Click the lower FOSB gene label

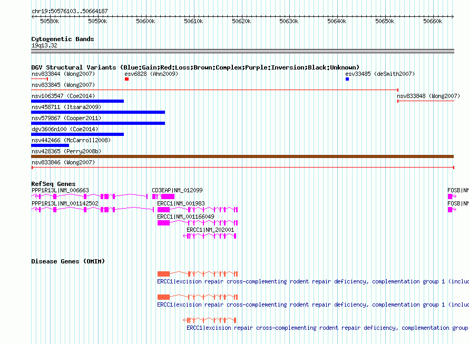[458, 203]
